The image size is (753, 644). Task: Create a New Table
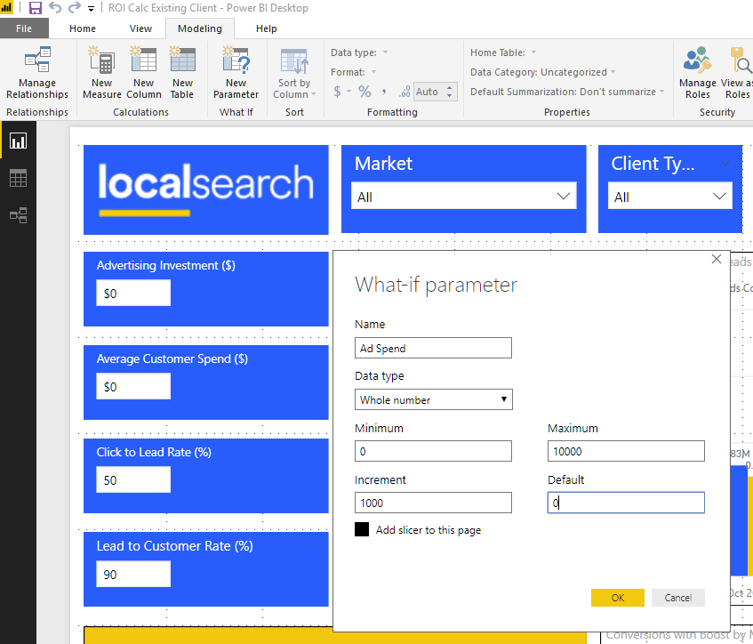pyautogui.click(x=182, y=73)
